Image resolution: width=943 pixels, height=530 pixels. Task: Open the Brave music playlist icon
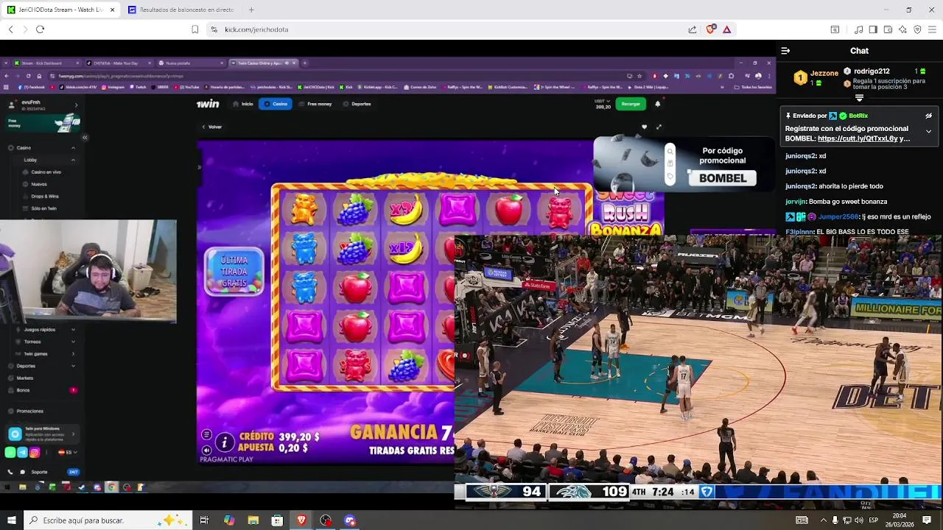point(858,29)
